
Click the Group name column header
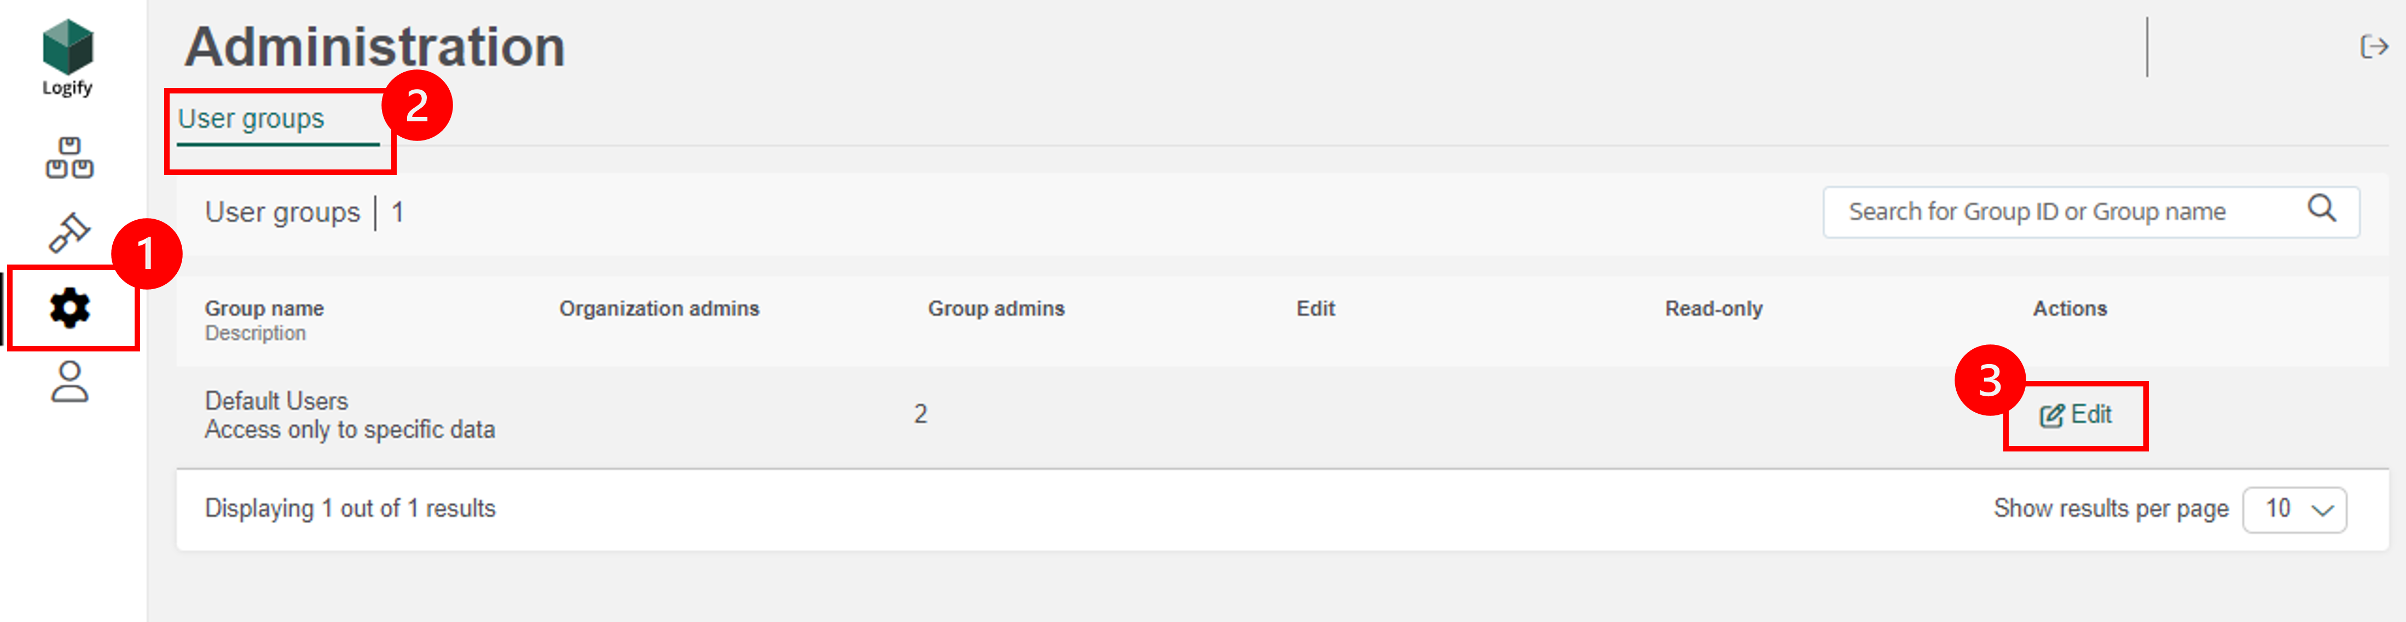pos(264,309)
